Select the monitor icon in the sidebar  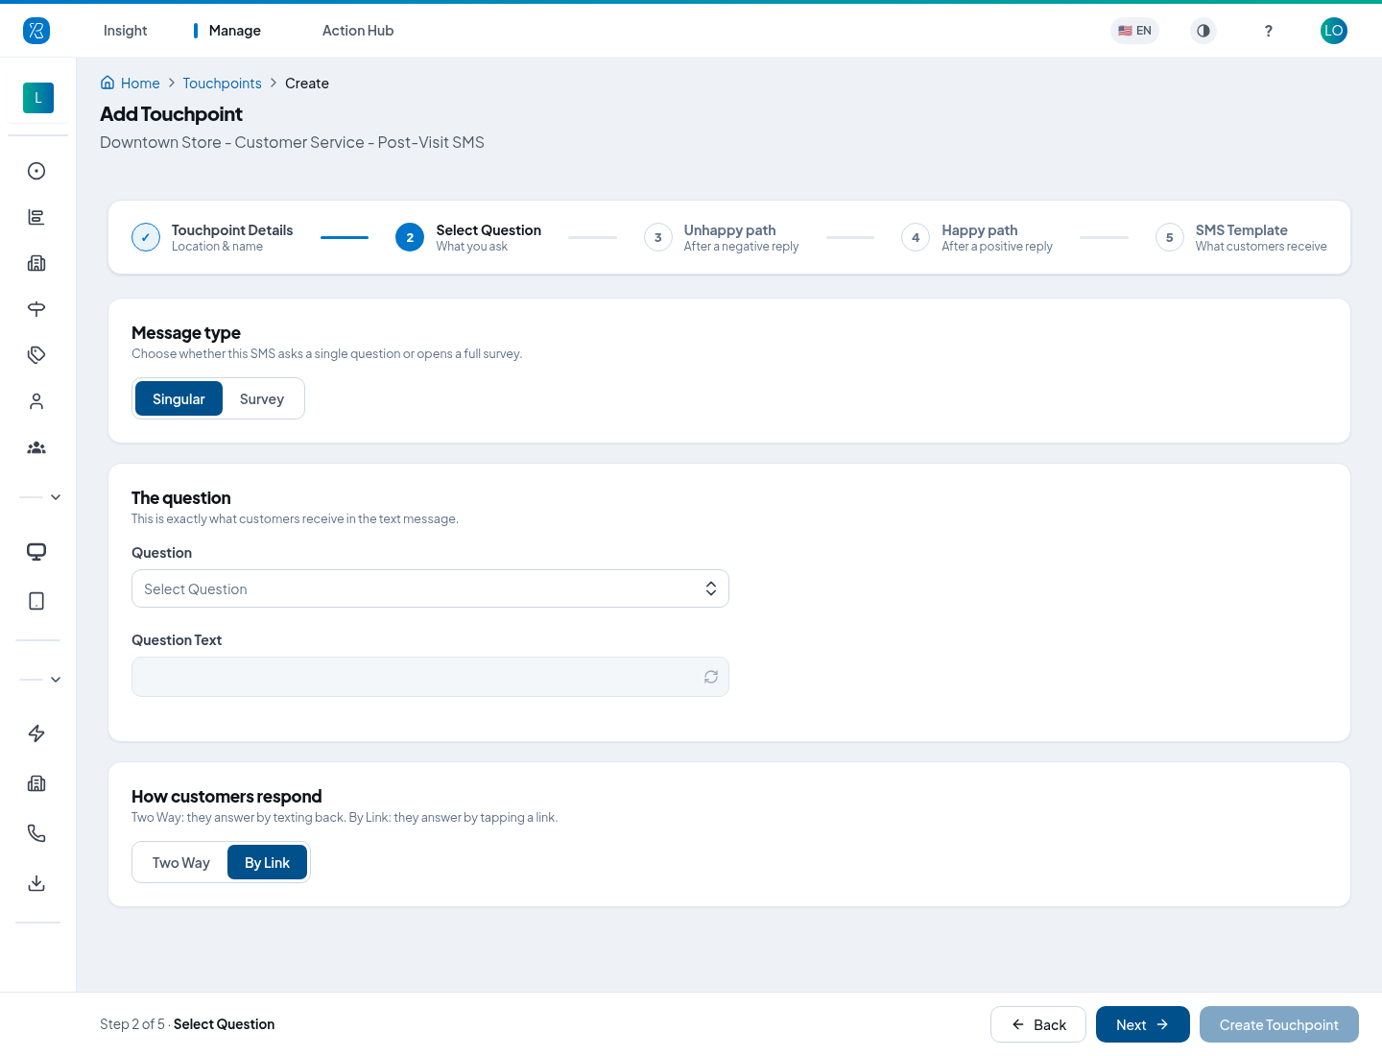[36, 551]
